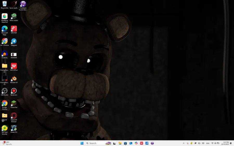The height and width of the screenshot is (146, 234).
Task: Open Task View from the taskbar
Action: (114, 143)
